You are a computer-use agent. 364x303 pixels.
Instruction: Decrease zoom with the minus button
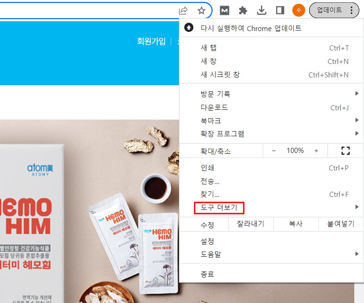(x=274, y=151)
